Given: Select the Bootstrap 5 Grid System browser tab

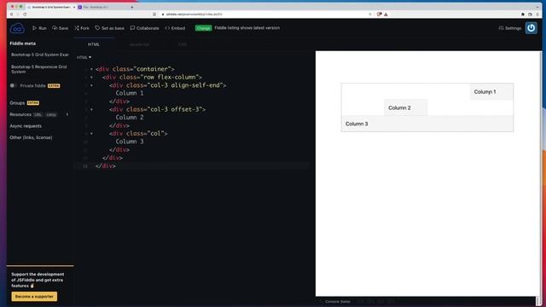Looking at the screenshot, I should 51,7.
